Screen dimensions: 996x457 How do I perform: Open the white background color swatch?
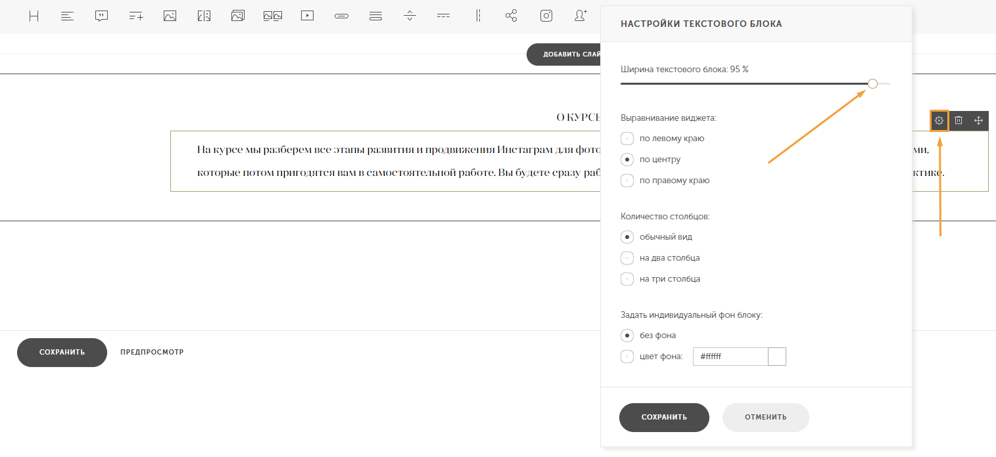pyautogui.click(x=777, y=357)
